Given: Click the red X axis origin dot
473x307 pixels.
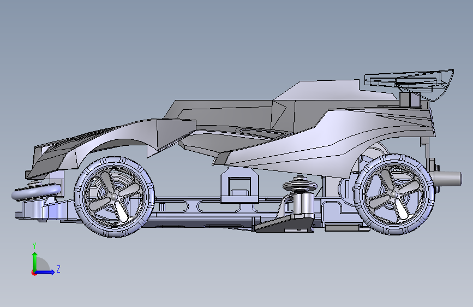Looking at the screenshot, I should (x=34, y=273).
